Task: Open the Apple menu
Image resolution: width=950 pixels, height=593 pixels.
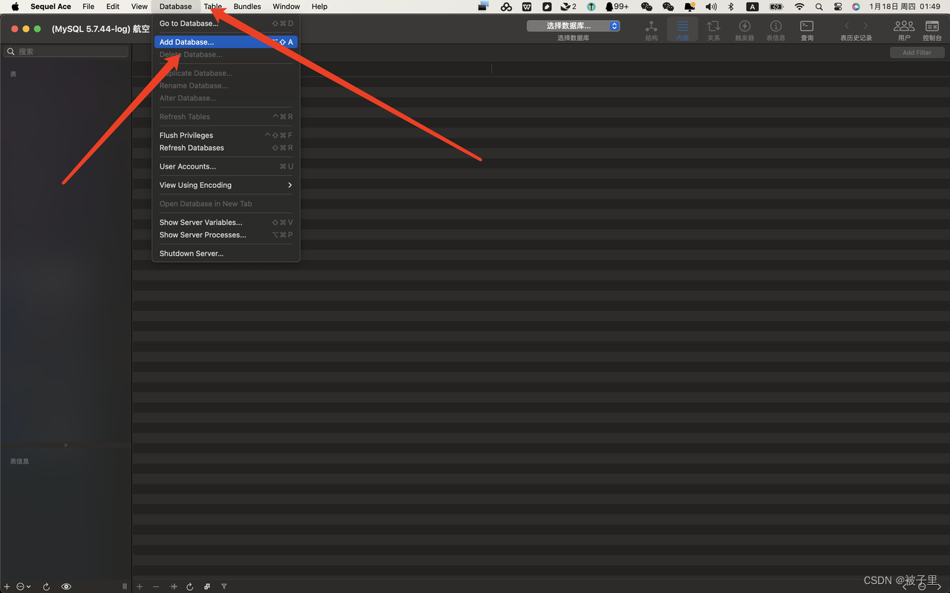Action: (x=15, y=7)
